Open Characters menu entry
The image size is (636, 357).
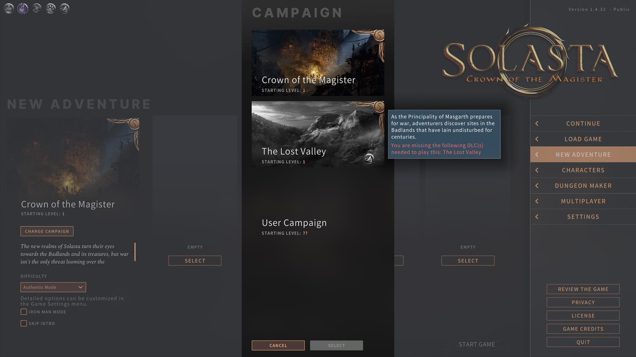tap(583, 170)
